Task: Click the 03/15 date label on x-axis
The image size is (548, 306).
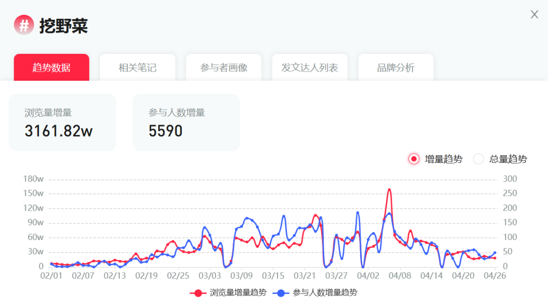Action: 273,276
